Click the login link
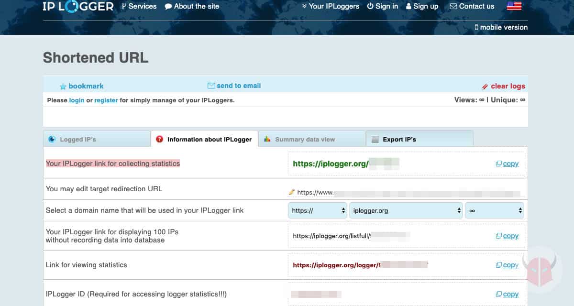The width and height of the screenshot is (574, 306). tap(77, 100)
